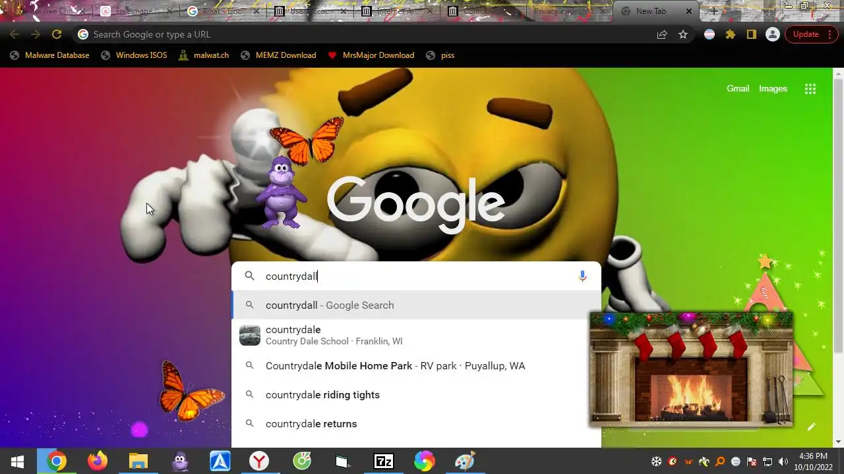Image resolution: width=844 pixels, height=474 pixels.
Task: Click the down arrow of page scrollbar
Action: (838, 442)
